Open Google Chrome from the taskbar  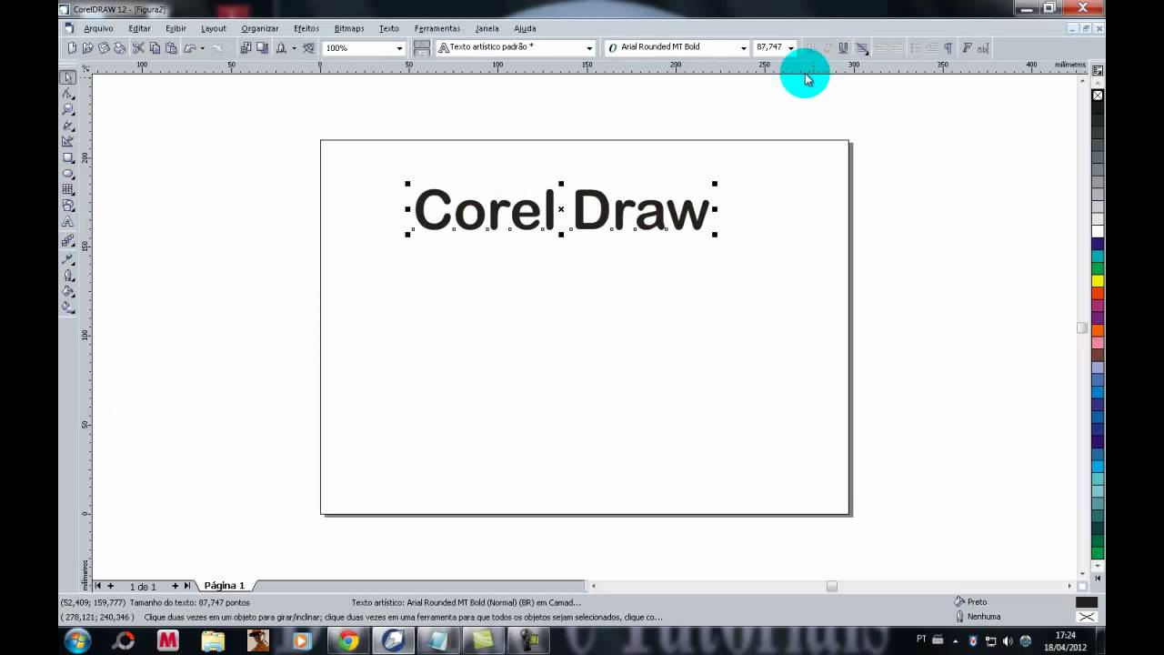(x=347, y=640)
